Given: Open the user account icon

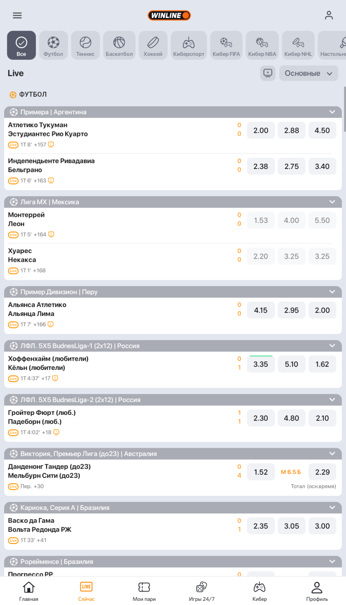Looking at the screenshot, I should coord(328,15).
